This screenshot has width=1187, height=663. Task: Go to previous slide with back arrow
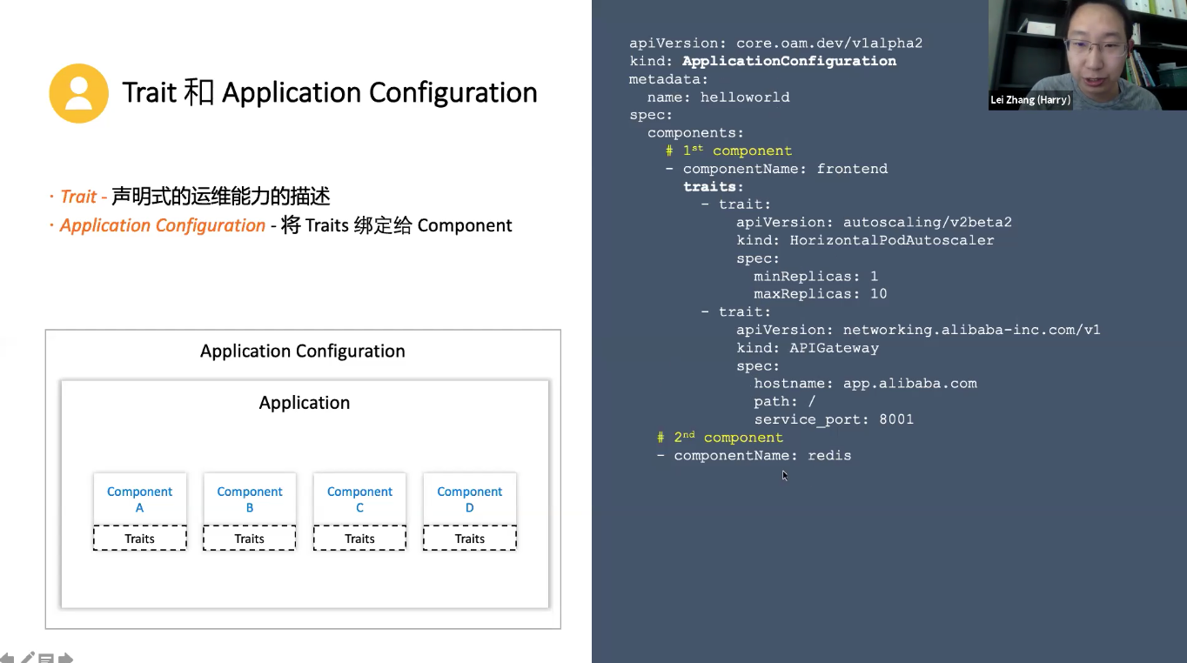pos(6,658)
